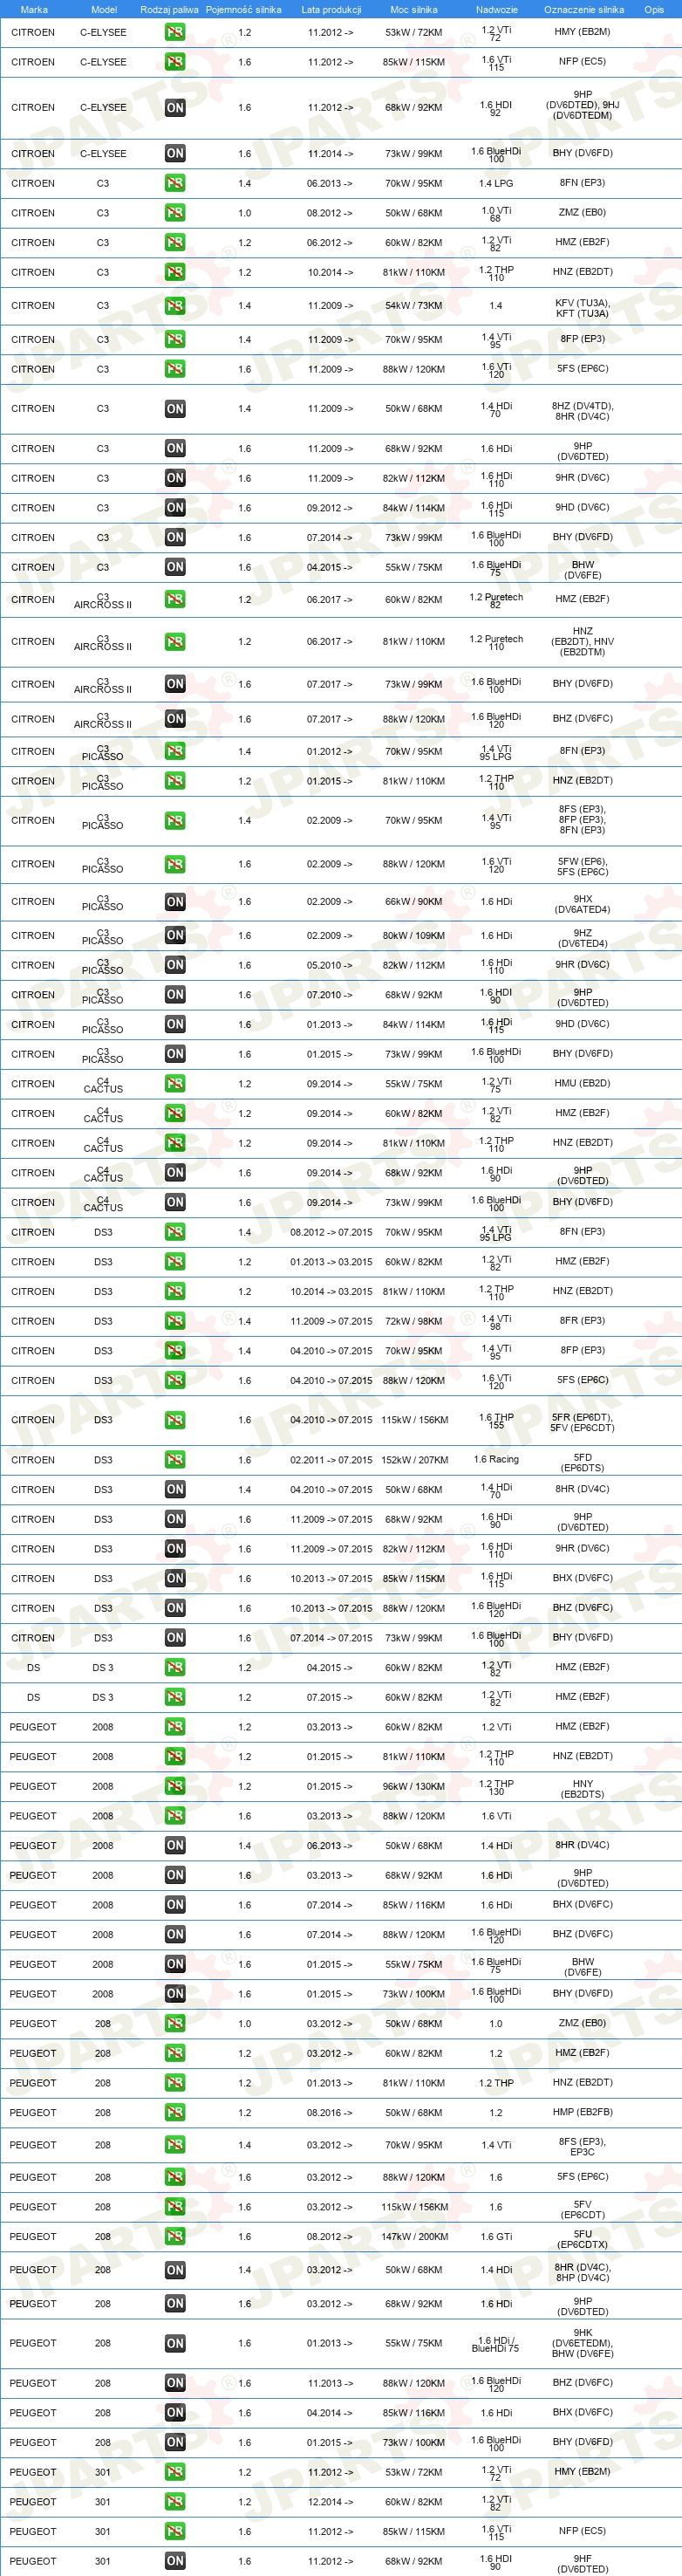Viewport: 682px width, 2576px height.
Task: Click engine code 8FS (EP3), EP3C
Action: click(583, 2148)
